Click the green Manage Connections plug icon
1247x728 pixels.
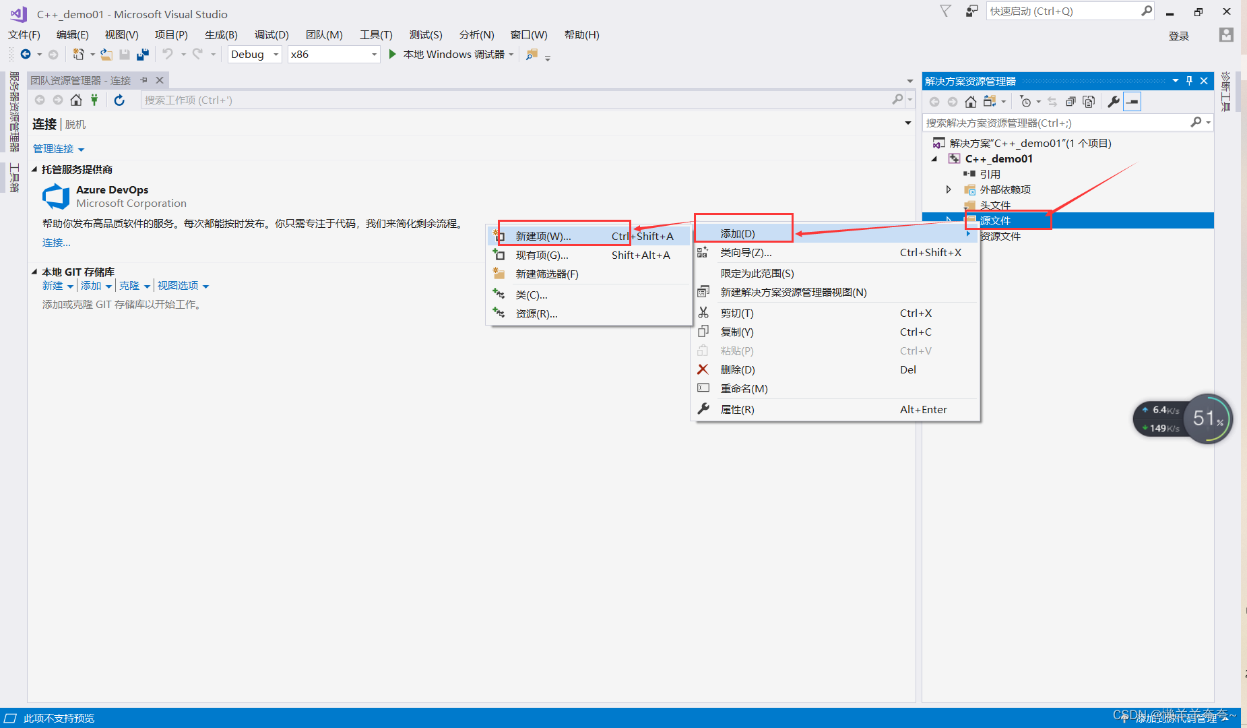click(94, 100)
